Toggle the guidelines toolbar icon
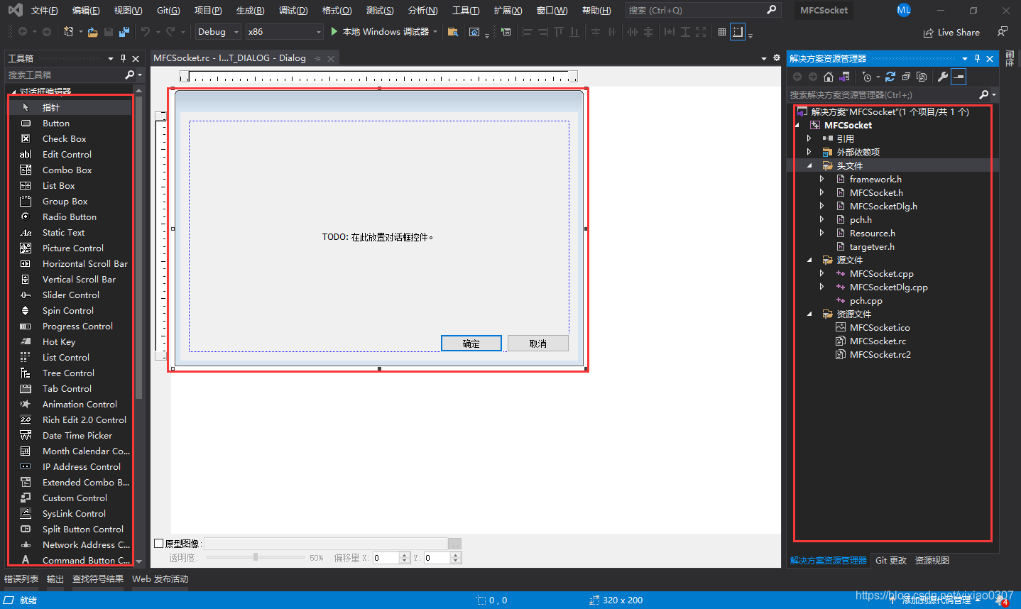Image resolution: width=1021 pixels, height=609 pixels. click(738, 32)
